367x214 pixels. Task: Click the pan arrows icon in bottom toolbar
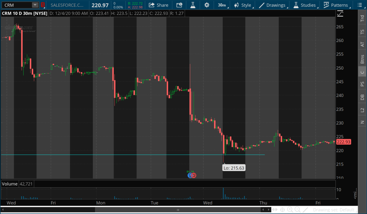click(x=275, y=210)
